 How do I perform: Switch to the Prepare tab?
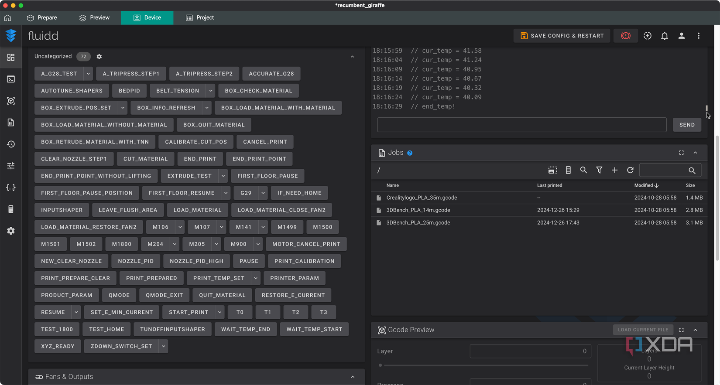(x=42, y=18)
